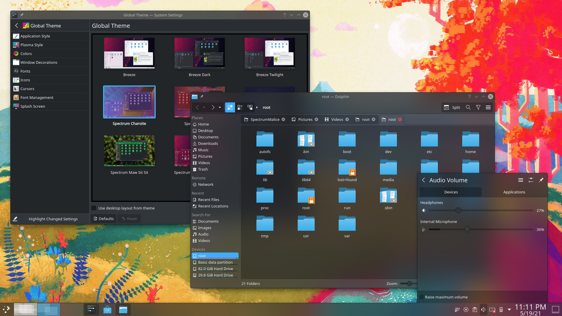This screenshot has height=316, width=562.
Task: Open the battery and power tray icon
Action: [492, 310]
